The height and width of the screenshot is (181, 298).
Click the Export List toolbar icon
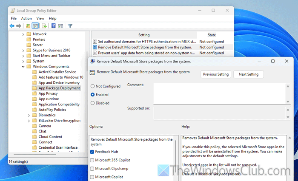click(44, 25)
